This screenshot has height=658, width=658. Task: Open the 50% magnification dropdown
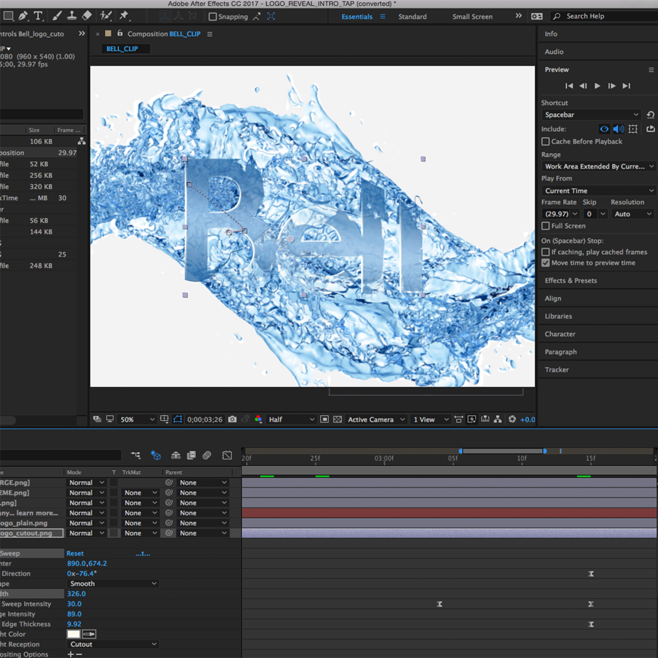pos(137,419)
